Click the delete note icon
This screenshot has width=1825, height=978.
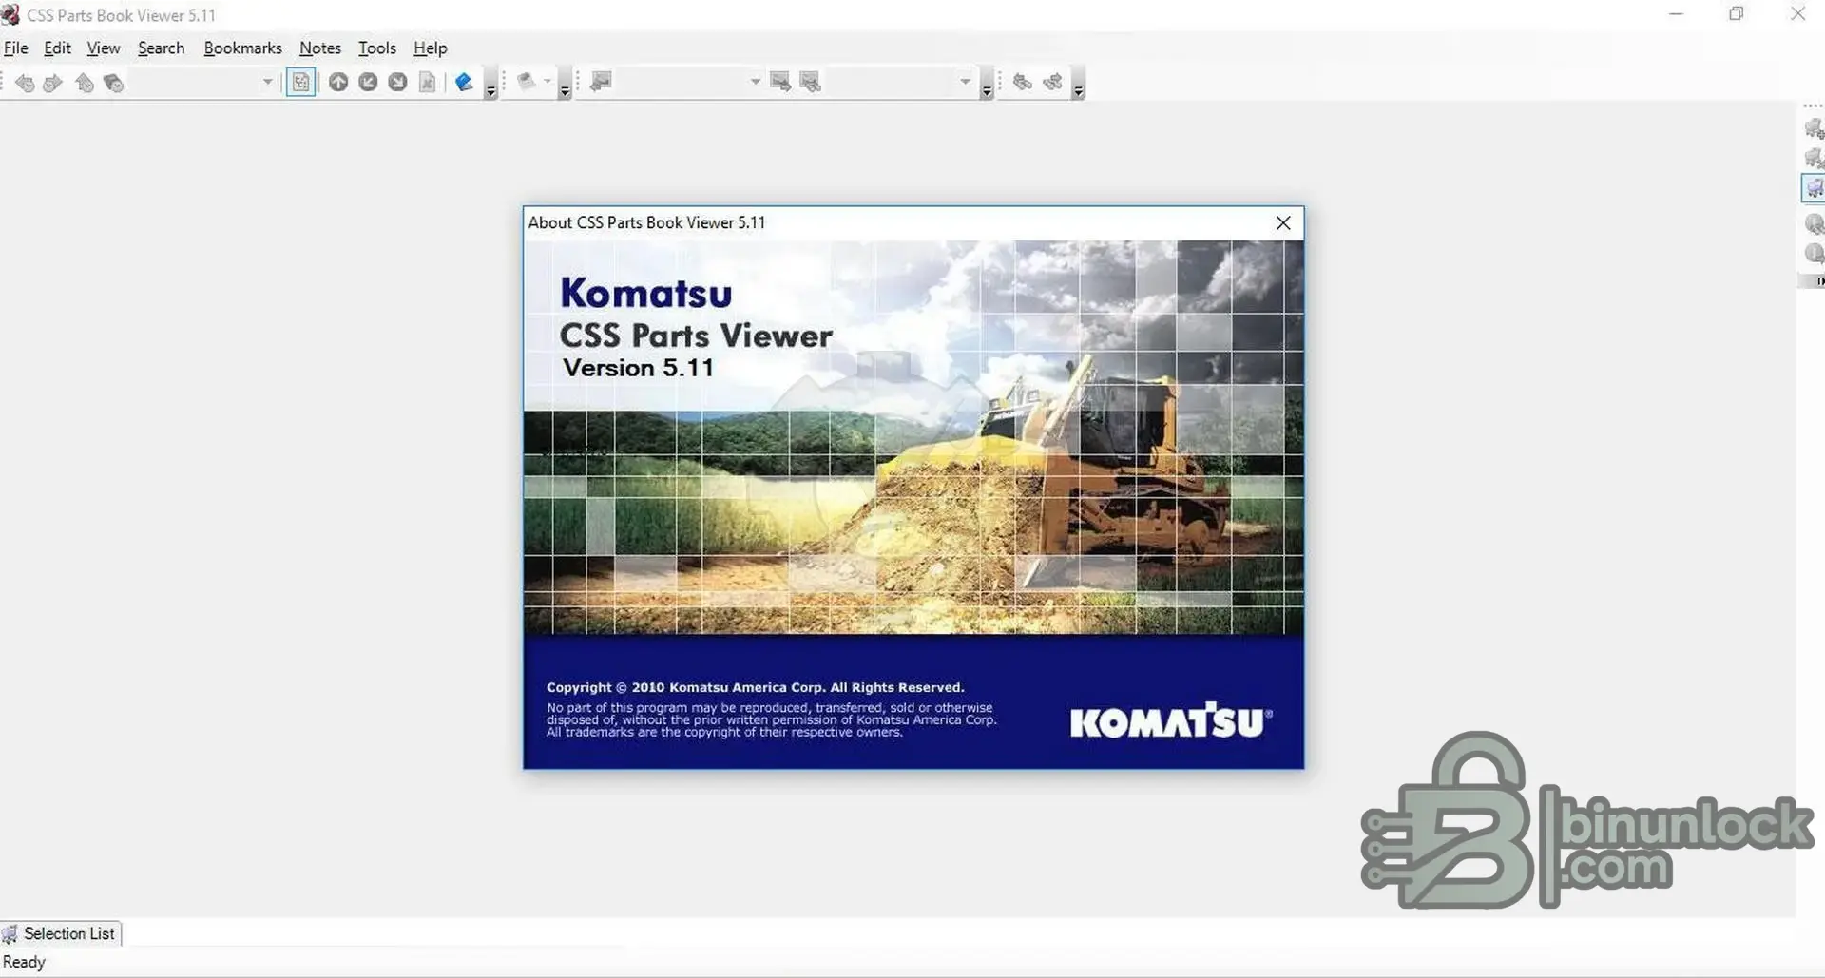(810, 83)
